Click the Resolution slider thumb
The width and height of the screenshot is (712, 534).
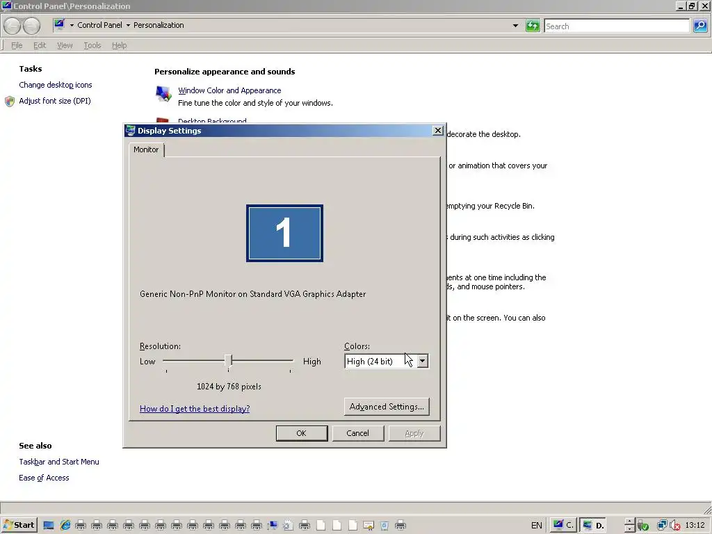click(228, 361)
